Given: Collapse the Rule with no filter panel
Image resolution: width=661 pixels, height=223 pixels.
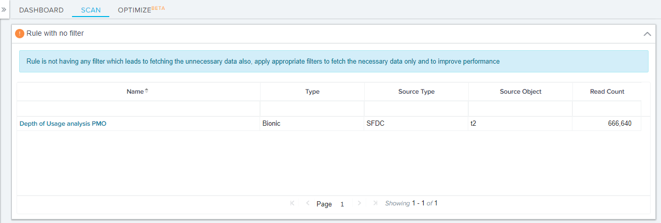Looking at the screenshot, I should [647, 34].
